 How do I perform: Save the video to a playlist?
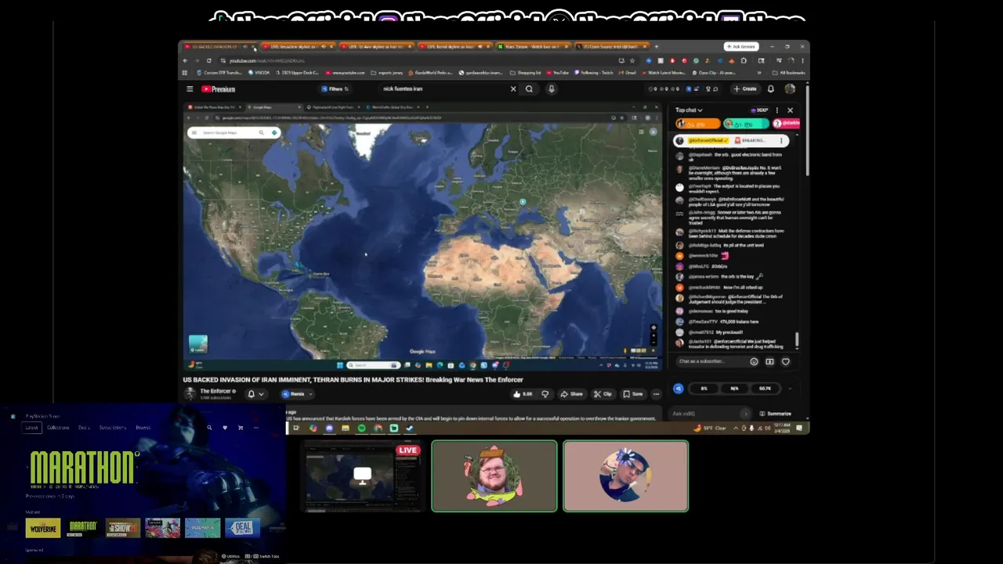click(632, 394)
